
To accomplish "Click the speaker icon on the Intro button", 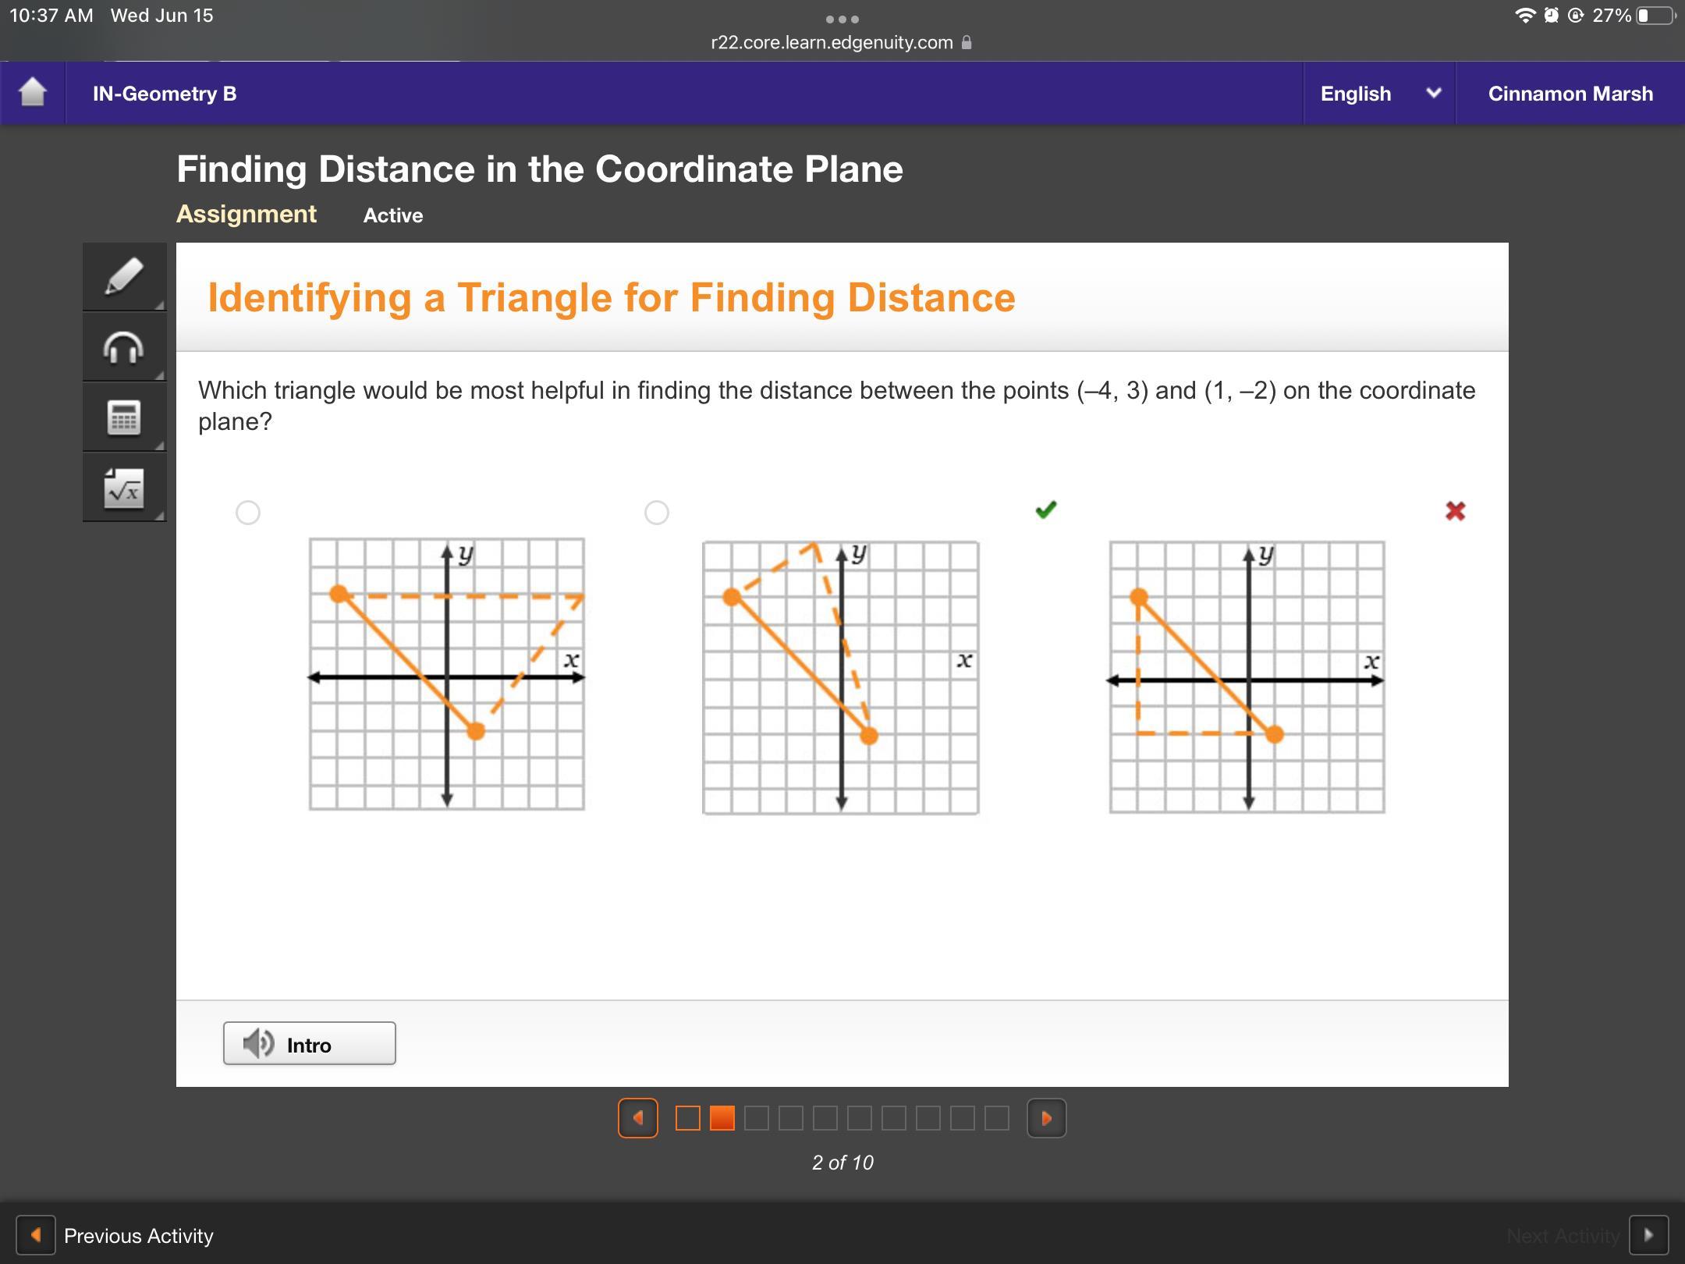I will [258, 1043].
